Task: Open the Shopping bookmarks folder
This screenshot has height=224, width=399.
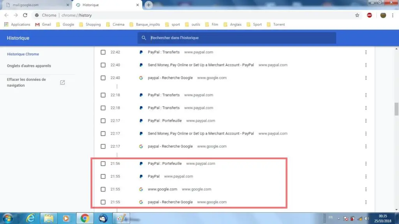Action: 90,24
